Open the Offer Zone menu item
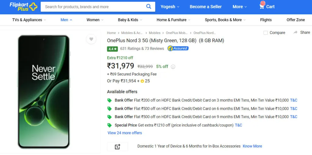312x155 pixels. tap(296, 20)
